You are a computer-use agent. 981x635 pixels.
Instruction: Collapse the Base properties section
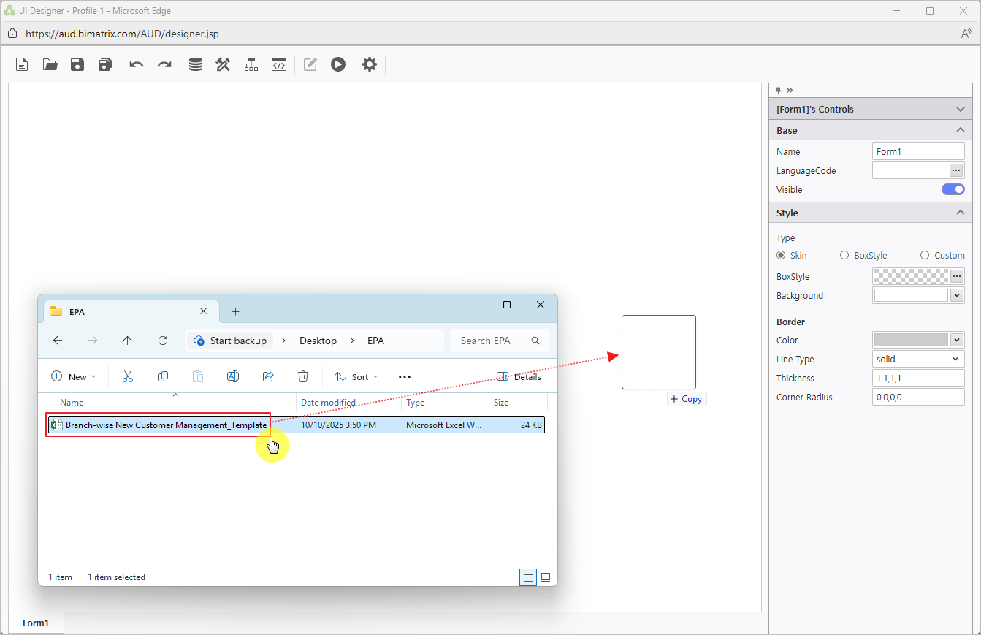961,129
